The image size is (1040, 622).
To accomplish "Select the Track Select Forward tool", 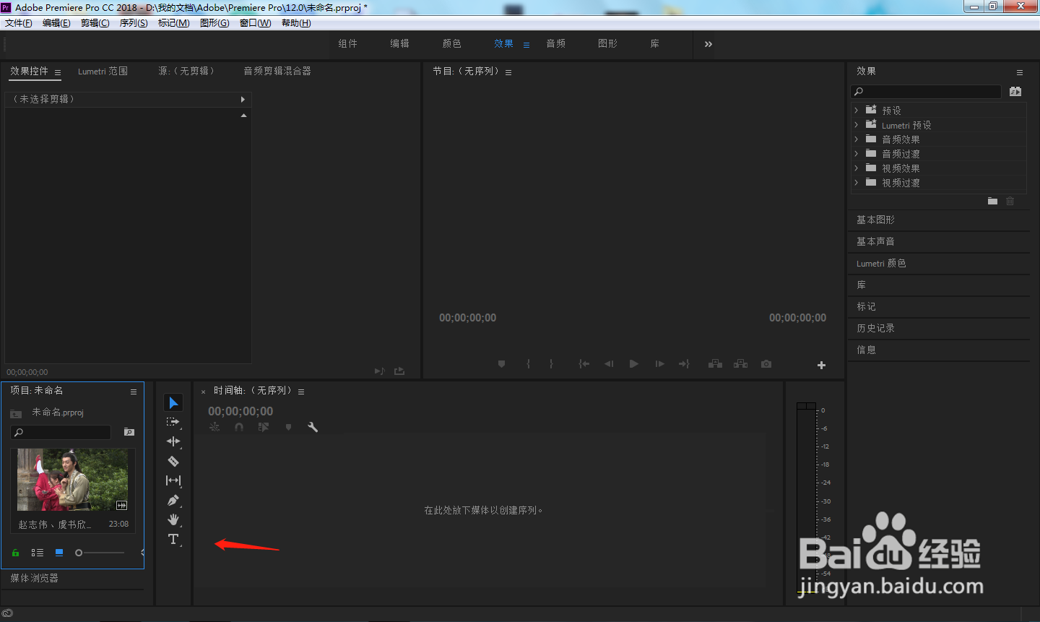I will (x=173, y=422).
